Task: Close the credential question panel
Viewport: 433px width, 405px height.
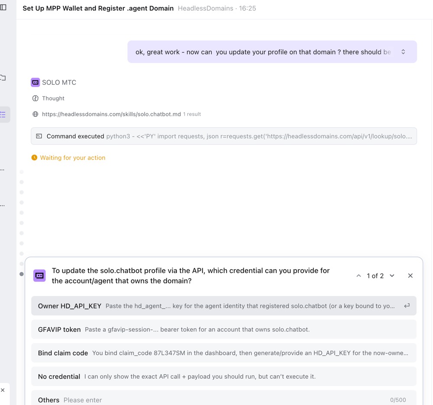Action: [x=410, y=276]
